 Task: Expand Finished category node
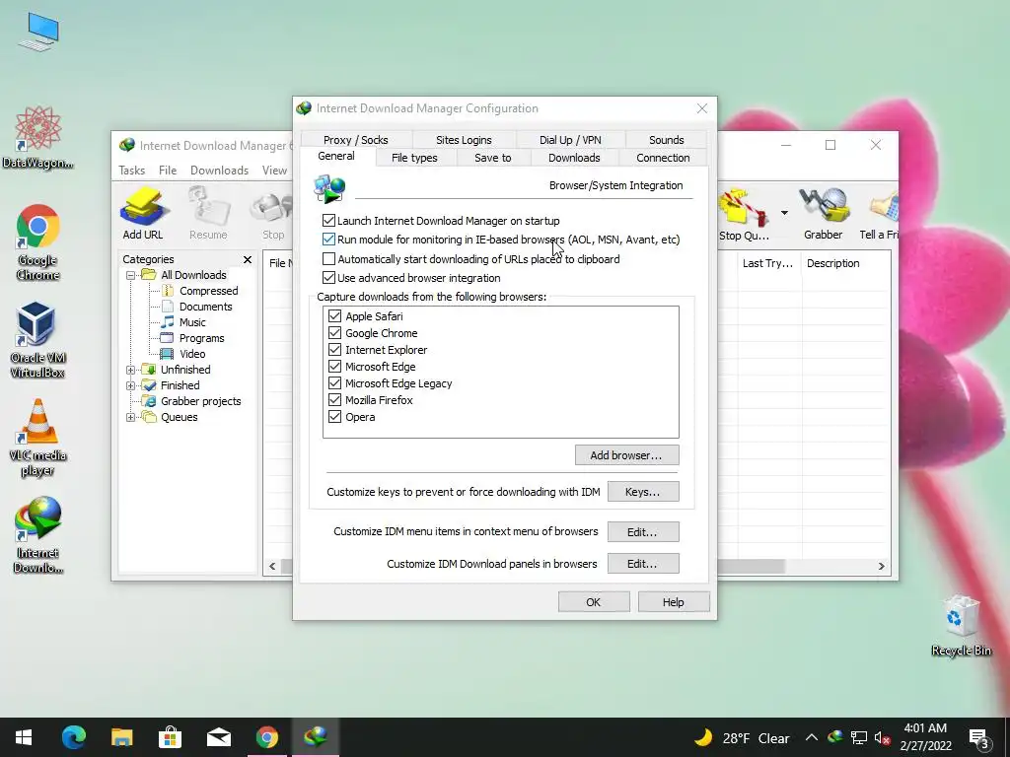[x=131, y=385]
